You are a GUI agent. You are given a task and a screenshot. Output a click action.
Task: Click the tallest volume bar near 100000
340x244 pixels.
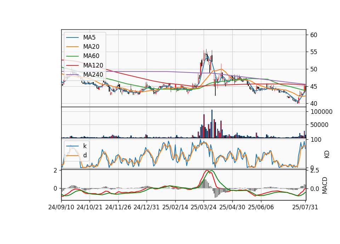point(212,124)
